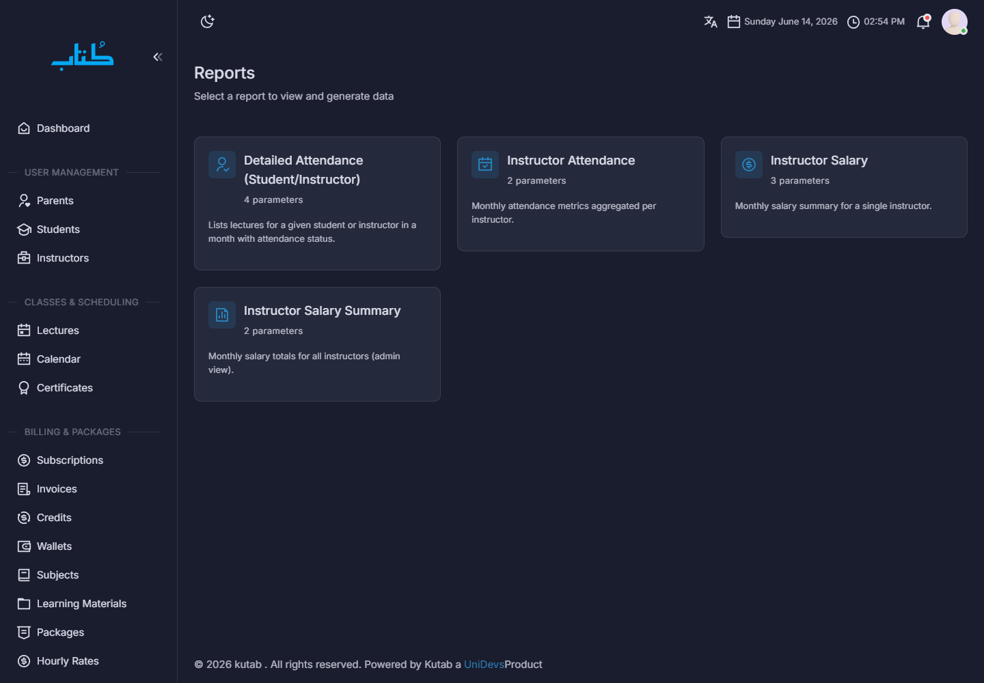The height and width of the screenshot is (683, 984).
Task: Open the language translation icon
Action: pos(711,22)
